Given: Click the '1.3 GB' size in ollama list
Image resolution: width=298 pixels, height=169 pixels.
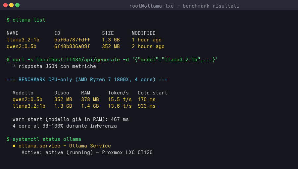Looking at the screenshot, I should tap(111, 40).
